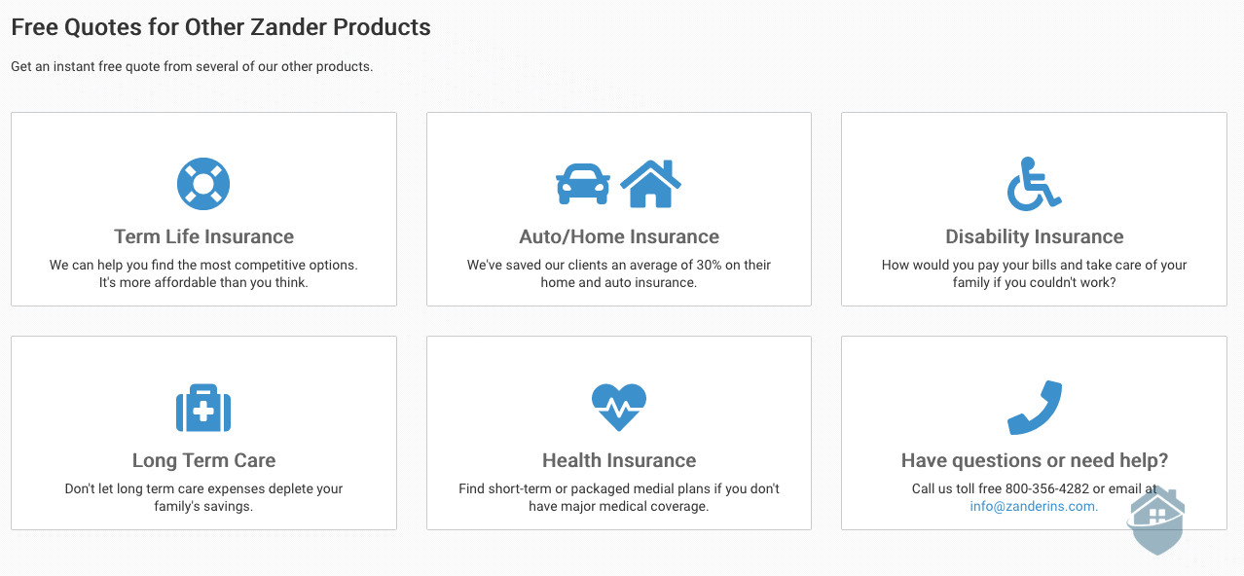Click the life preserver icon

click(203, 184)
